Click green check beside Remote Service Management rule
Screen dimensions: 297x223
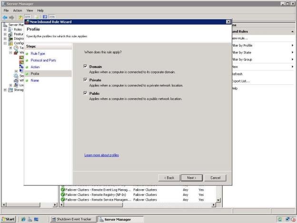[63, 200]
